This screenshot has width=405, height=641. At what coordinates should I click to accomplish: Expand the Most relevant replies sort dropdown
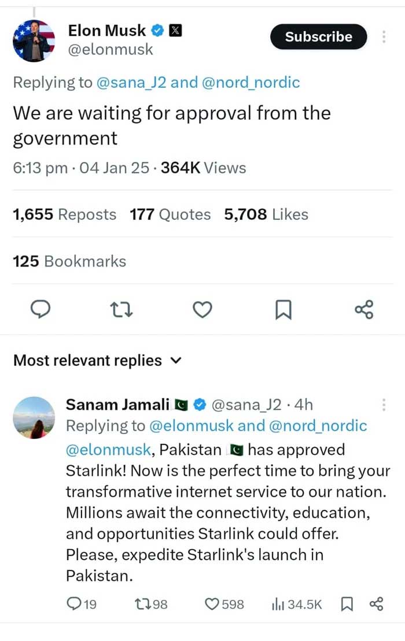click(x=176, y=361)
